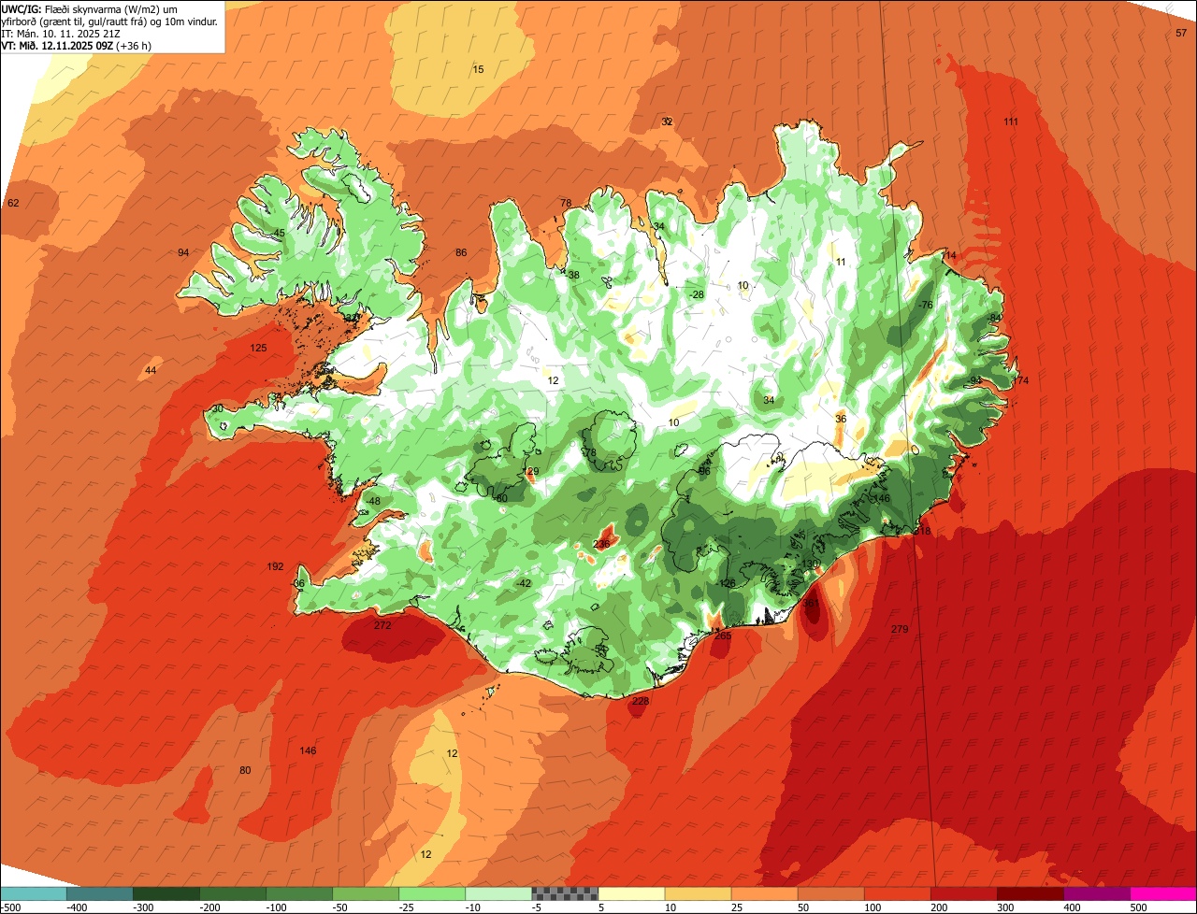This screenshot has width=1197, height=914.
Task: Click the legend label -500
Action: (x=10, y=907)
